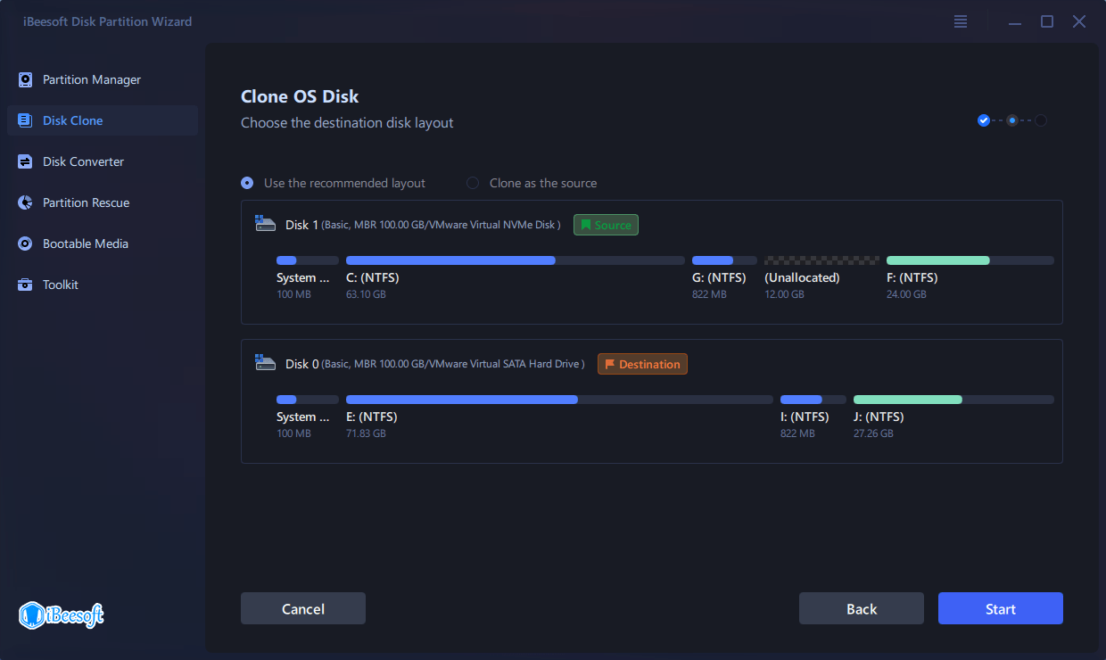
Task: Start the disk clone
Action: (x=1001, y=608)
